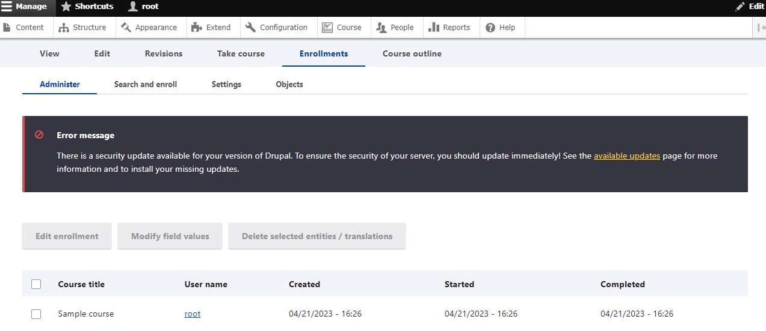Viewport: 766px width, 331px height.
Task: Open the Appearance admin menu
Action: 149,28
